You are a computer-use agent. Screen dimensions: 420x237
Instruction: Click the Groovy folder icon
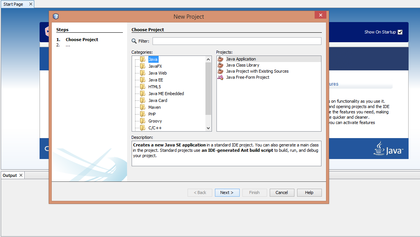143,121
